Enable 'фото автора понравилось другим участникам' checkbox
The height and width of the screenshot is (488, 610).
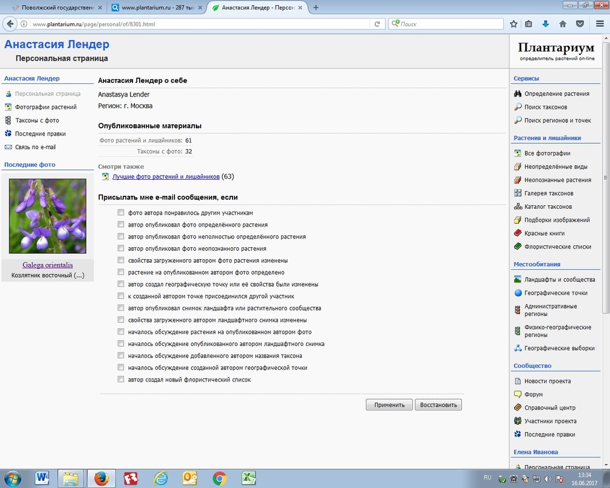point(121,212)
